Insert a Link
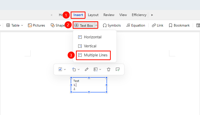The width and height of the screenshot is (200, 115). pos(158,25)
